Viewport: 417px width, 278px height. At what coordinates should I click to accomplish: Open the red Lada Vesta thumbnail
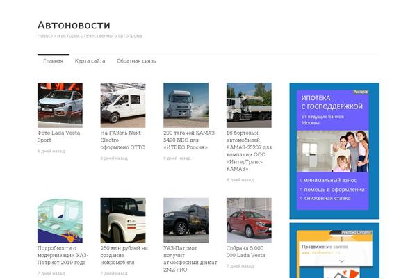pyautogui.click(x=249, y=220)
